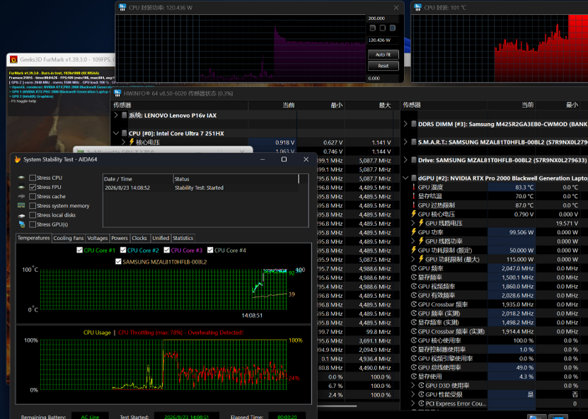The width and height of the screenshot is (588, 419).
Task: Click the 200.000 graph maximum value field
Action: 382,18
